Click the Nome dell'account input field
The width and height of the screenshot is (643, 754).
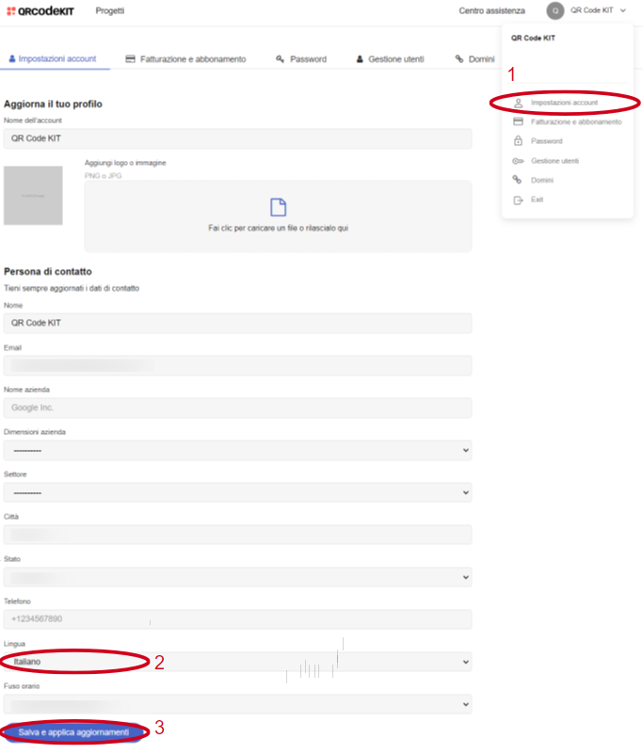[237, 138]
